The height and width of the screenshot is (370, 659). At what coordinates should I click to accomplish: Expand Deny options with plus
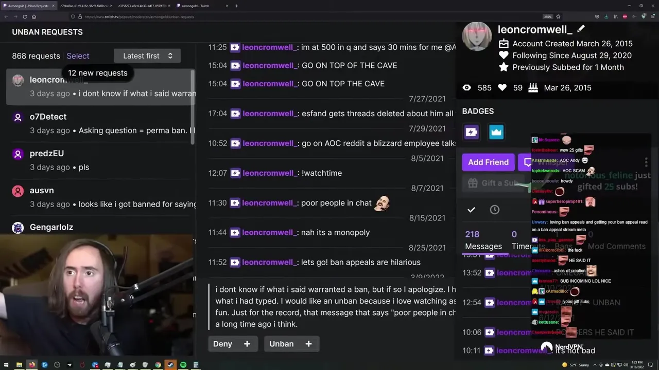(x=247, y=344)
